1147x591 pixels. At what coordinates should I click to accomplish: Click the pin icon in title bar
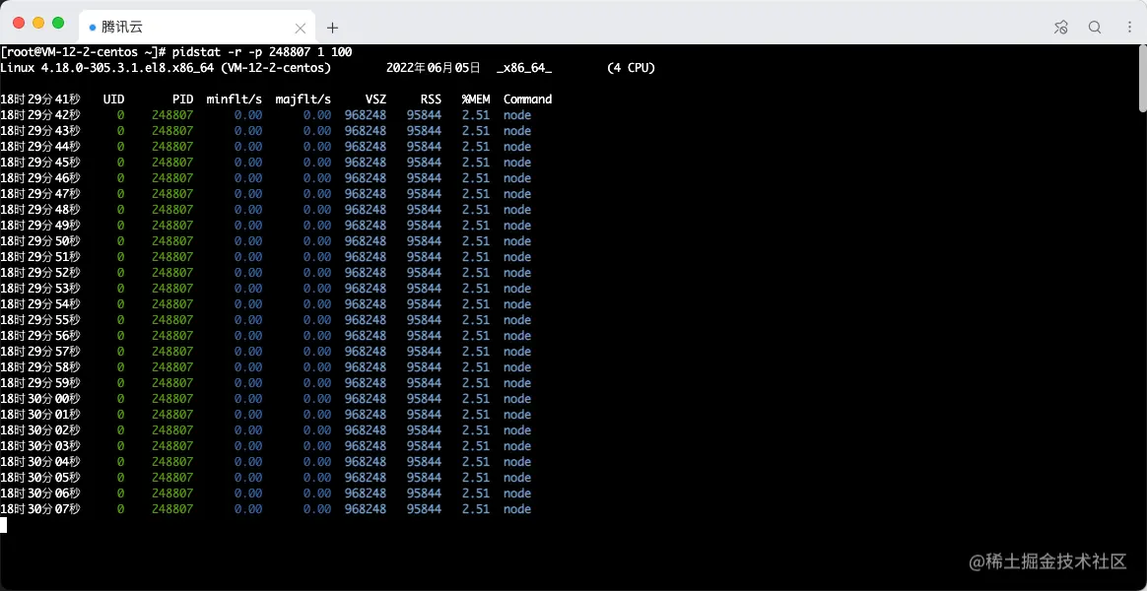[x=1060, y=28]
